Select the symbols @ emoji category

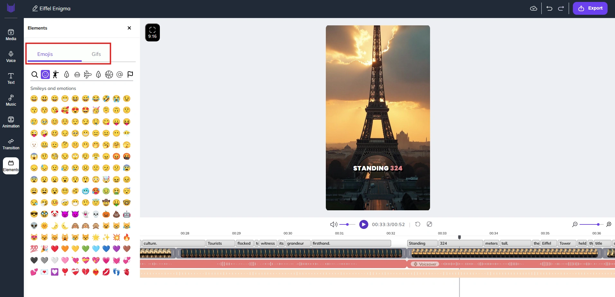pos(120,74)
